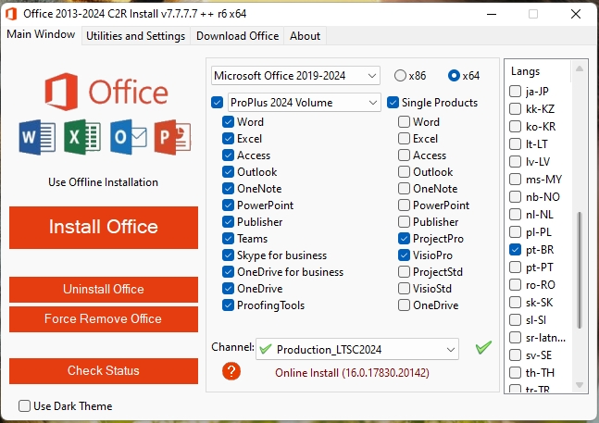Click the Check Status button
The image size is (599, 423).
tap(104, 370)
